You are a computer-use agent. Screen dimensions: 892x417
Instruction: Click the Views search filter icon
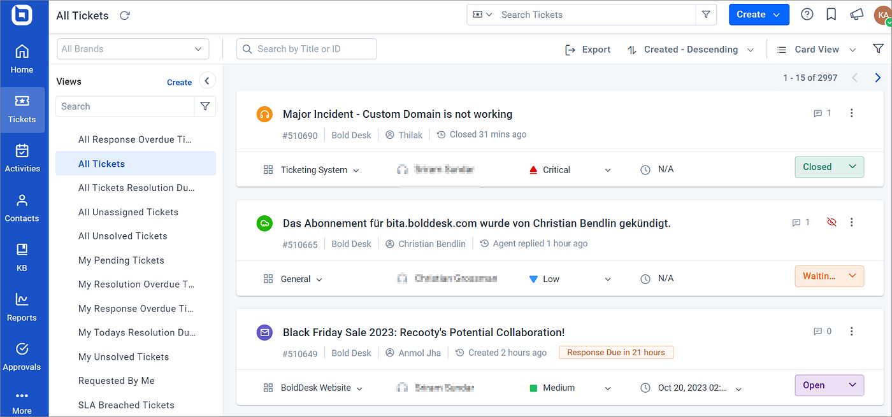click(x=205, y=106)
